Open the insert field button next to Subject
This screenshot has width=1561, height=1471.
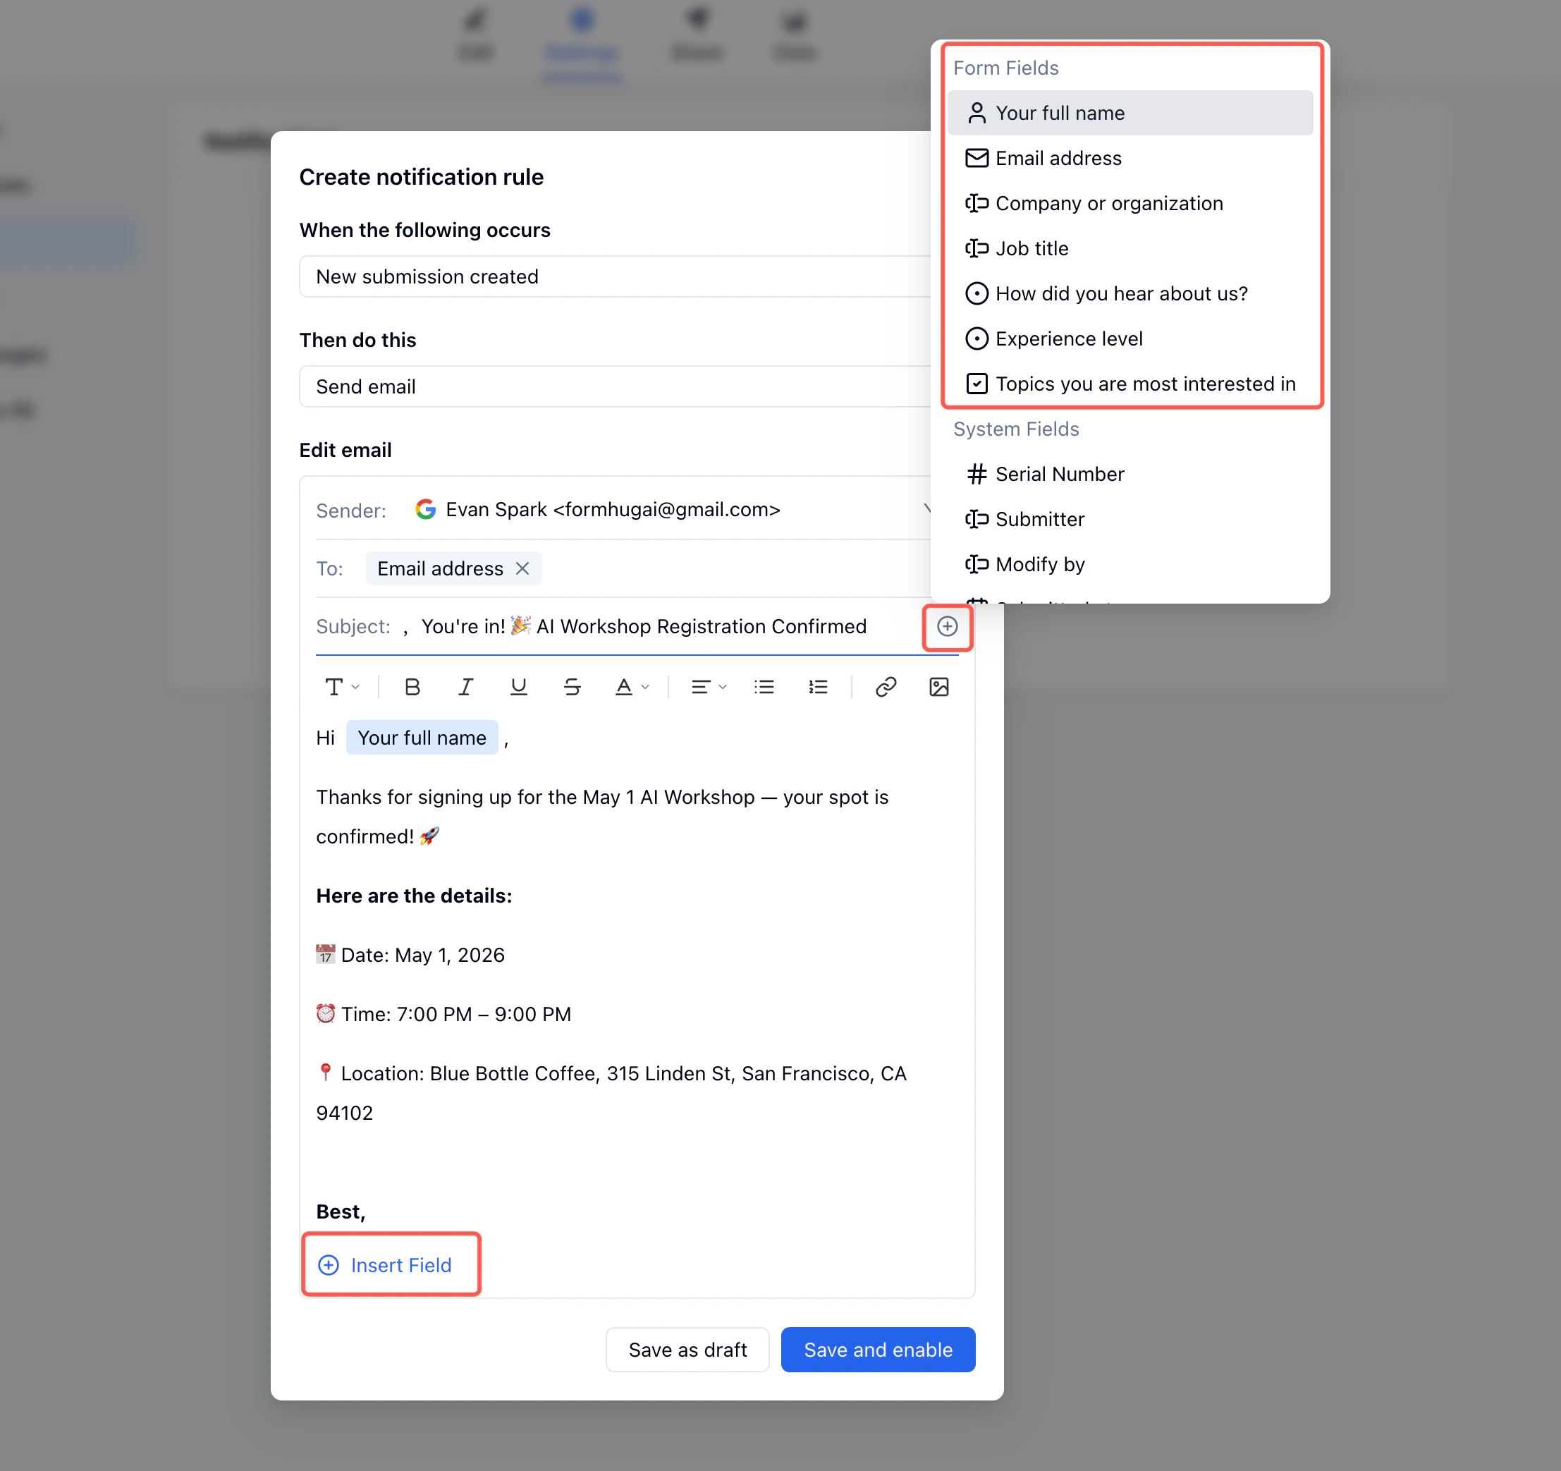(947, 627)
